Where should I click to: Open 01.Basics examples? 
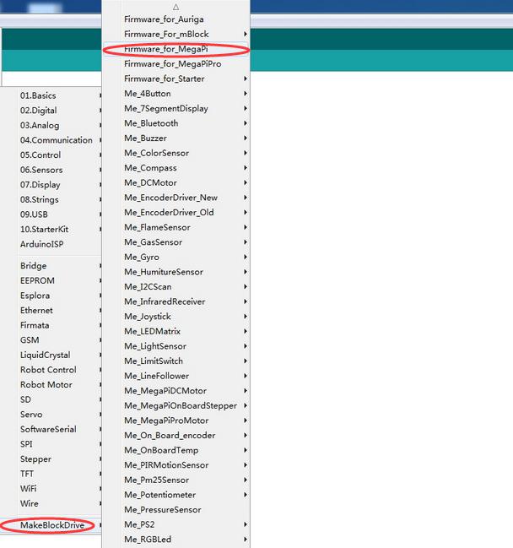51,95
